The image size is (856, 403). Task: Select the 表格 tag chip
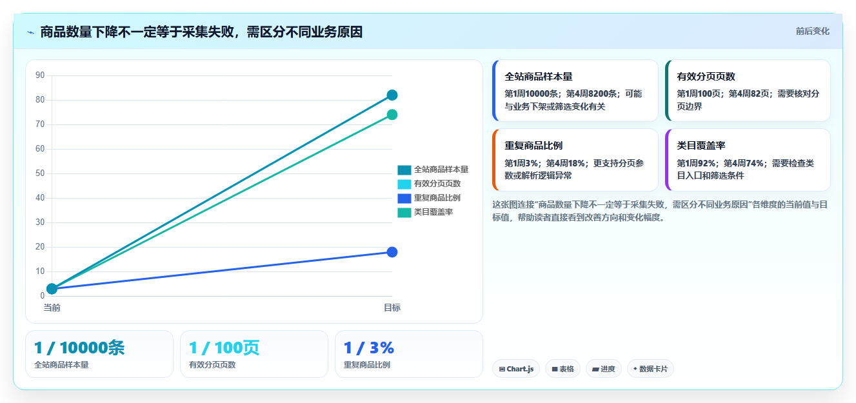coord(562,369)
